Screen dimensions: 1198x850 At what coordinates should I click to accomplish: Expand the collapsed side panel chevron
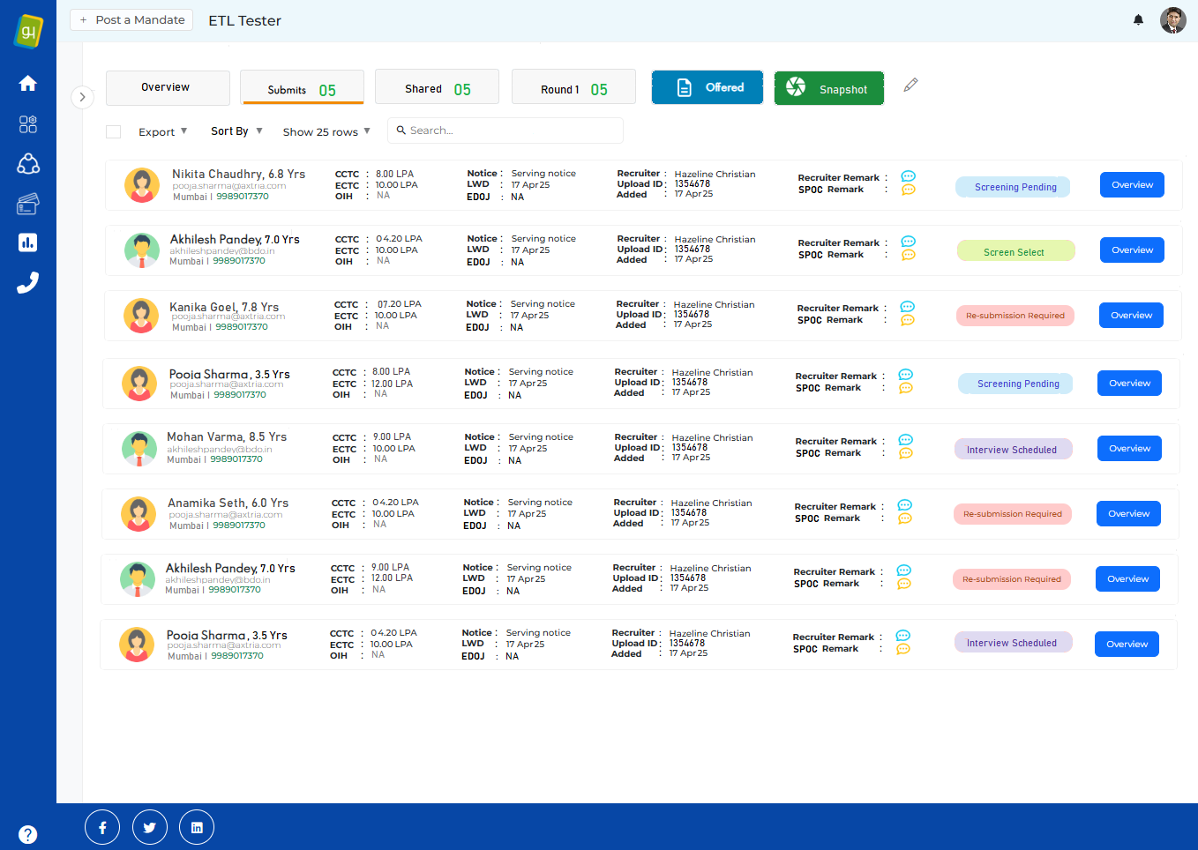click(x=82, y=97)
